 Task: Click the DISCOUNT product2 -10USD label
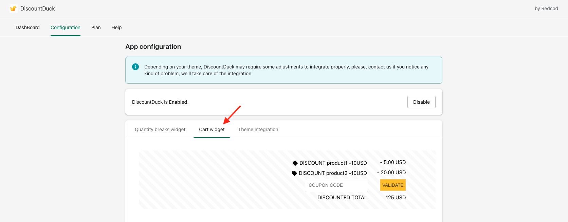pos(333,173)
